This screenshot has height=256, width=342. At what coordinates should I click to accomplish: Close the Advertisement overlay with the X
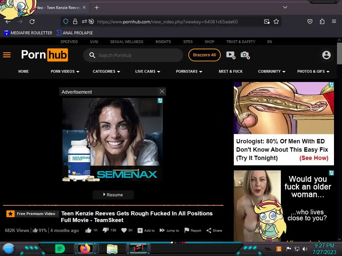tap(162, 91)
